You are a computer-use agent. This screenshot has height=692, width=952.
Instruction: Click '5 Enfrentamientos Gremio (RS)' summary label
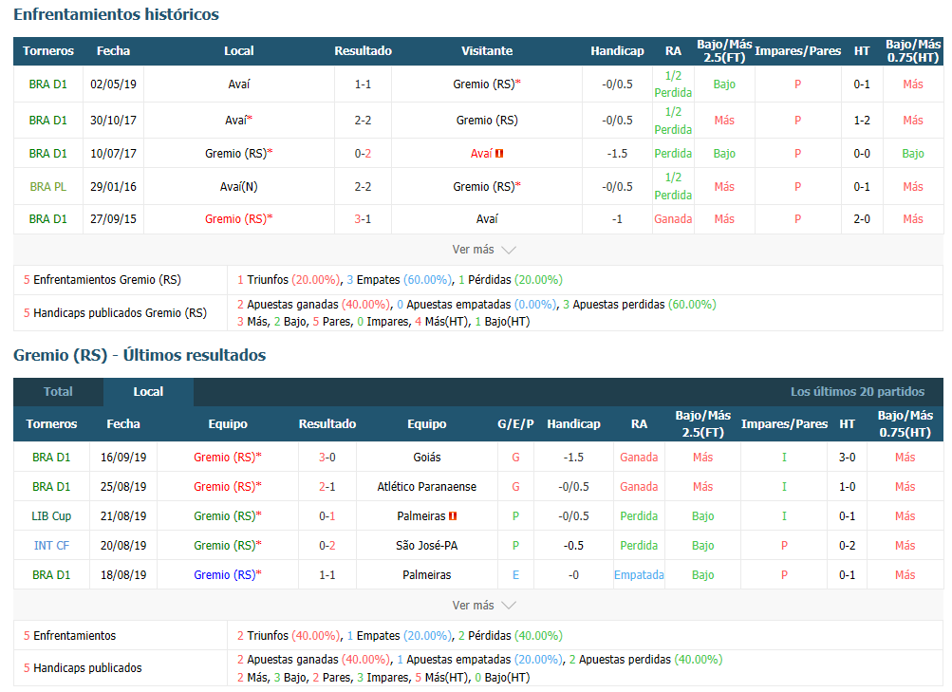point(102,280)
